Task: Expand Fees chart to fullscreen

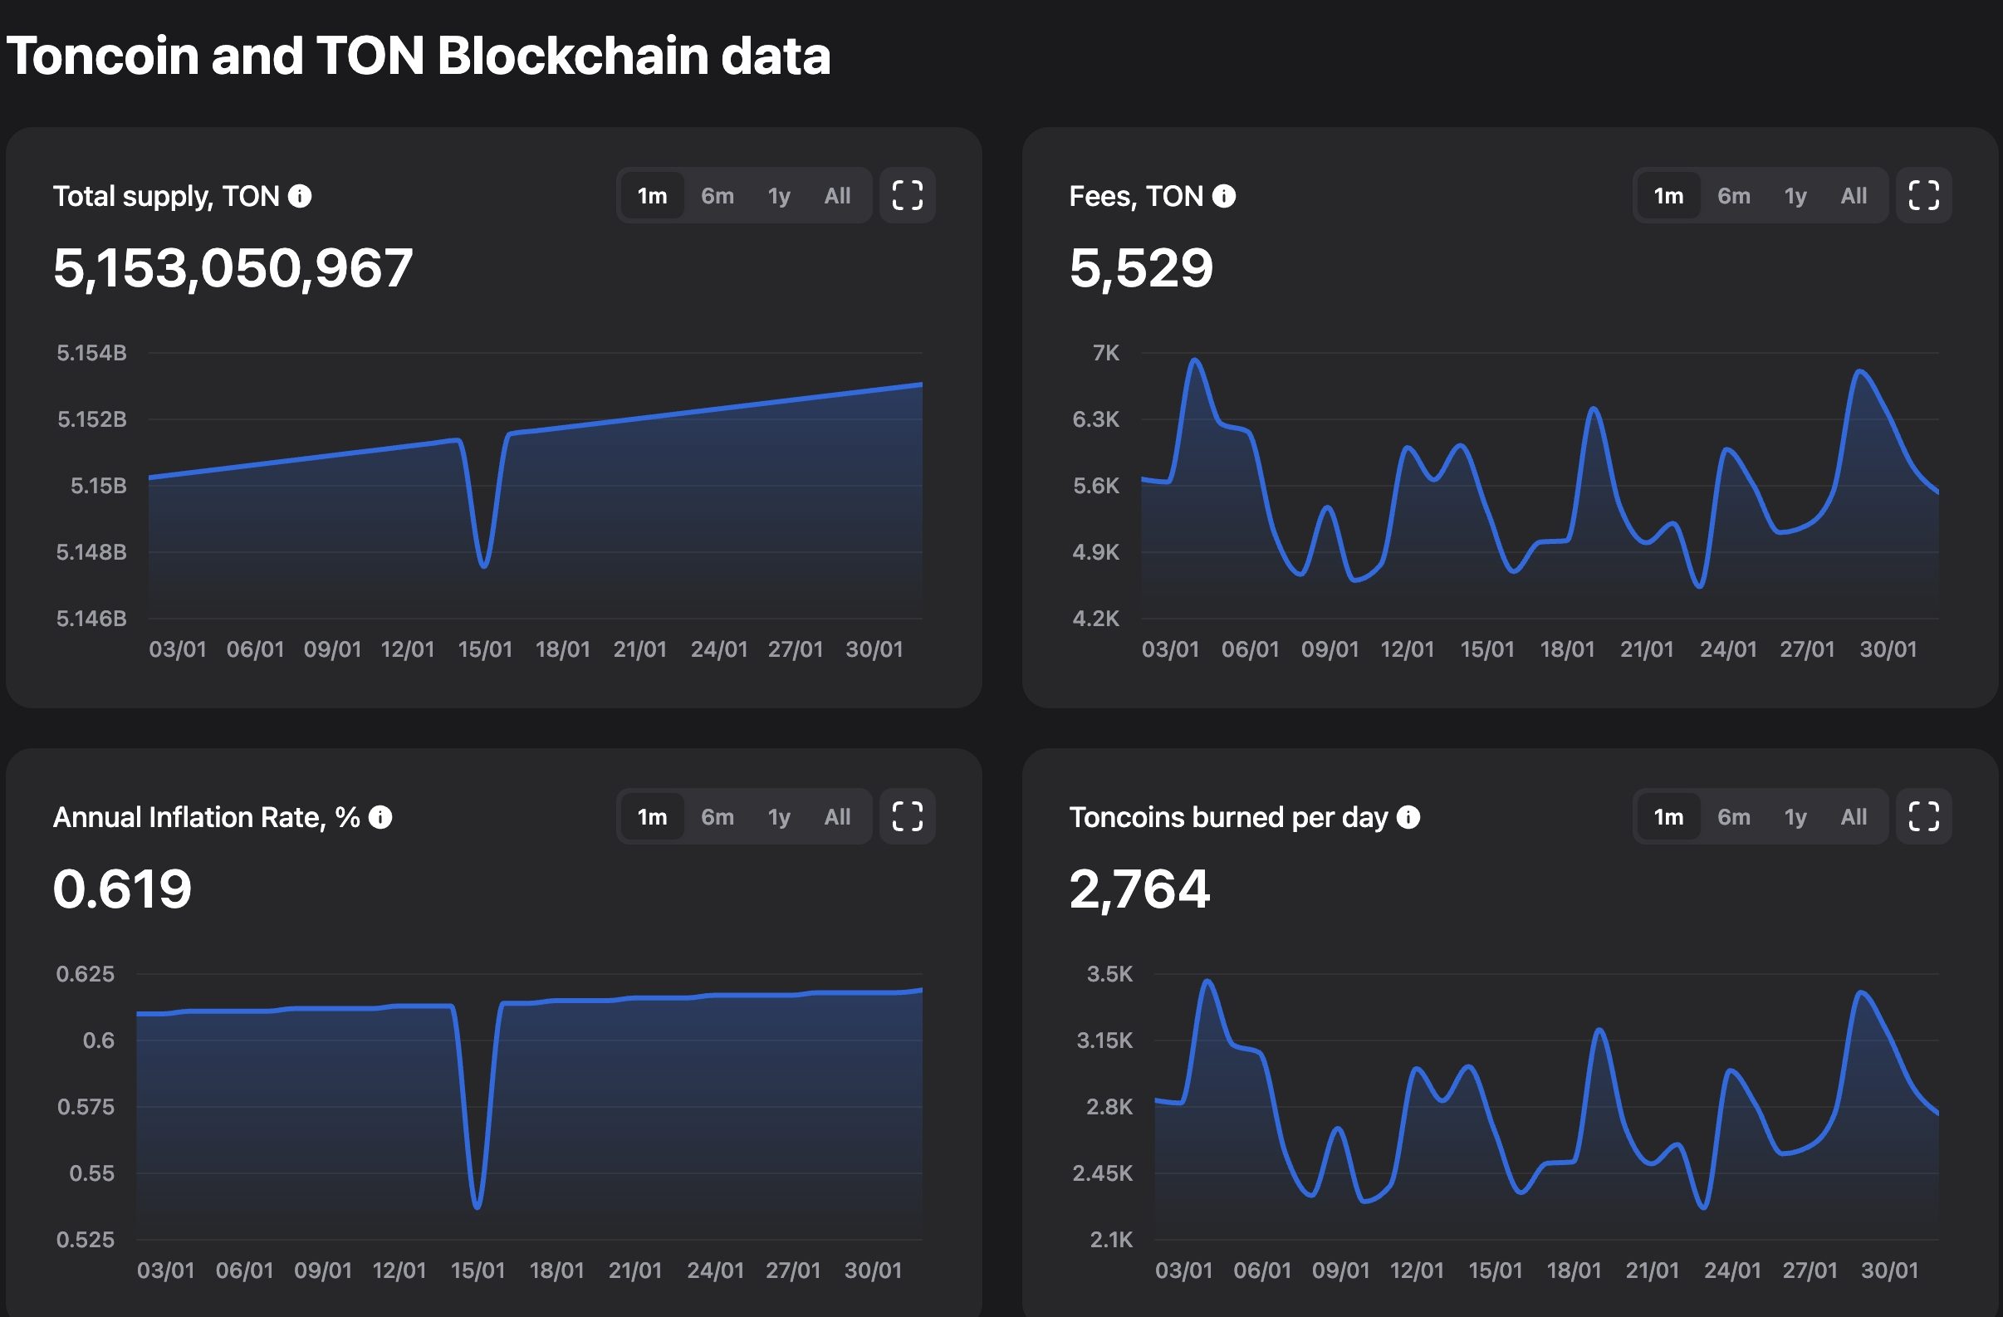Action: coord(1924,196)
